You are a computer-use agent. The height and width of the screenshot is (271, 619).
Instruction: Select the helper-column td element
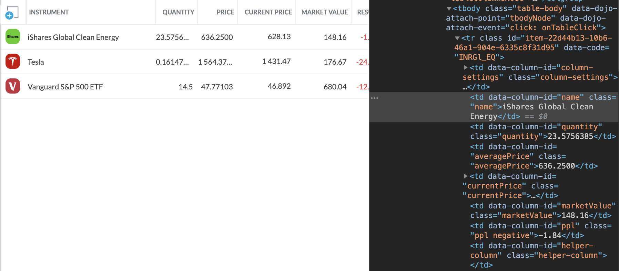tap(538, 256)
